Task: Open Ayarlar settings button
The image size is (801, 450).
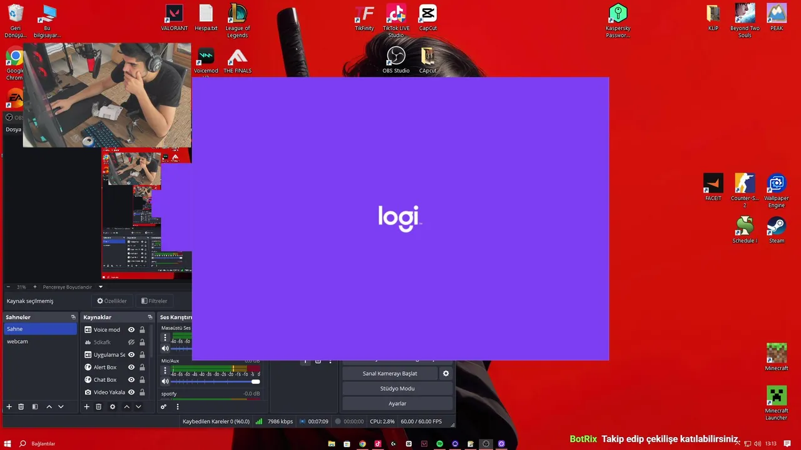Action: pos(397,403)
